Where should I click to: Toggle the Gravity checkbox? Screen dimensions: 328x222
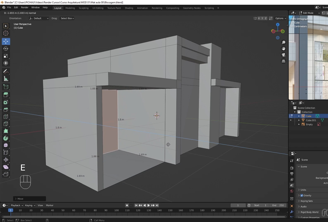pos(302,196)
